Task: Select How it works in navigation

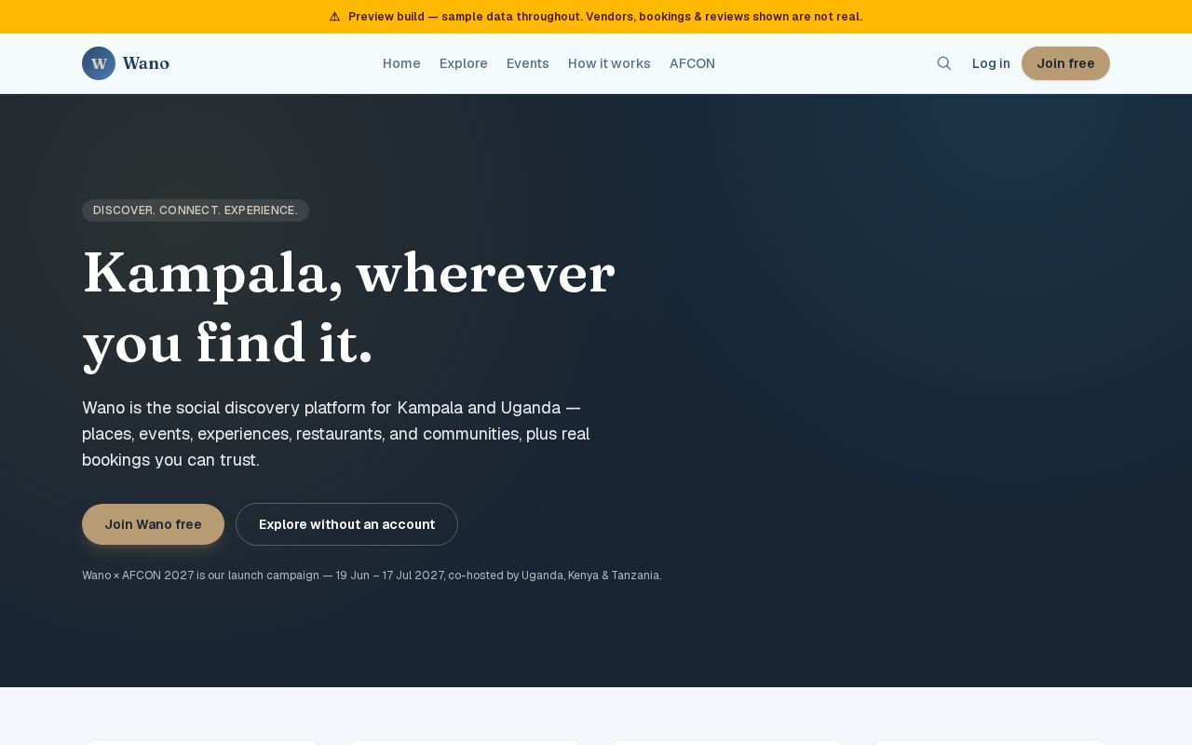Action: pyautogui.click(x=609, y=63)
